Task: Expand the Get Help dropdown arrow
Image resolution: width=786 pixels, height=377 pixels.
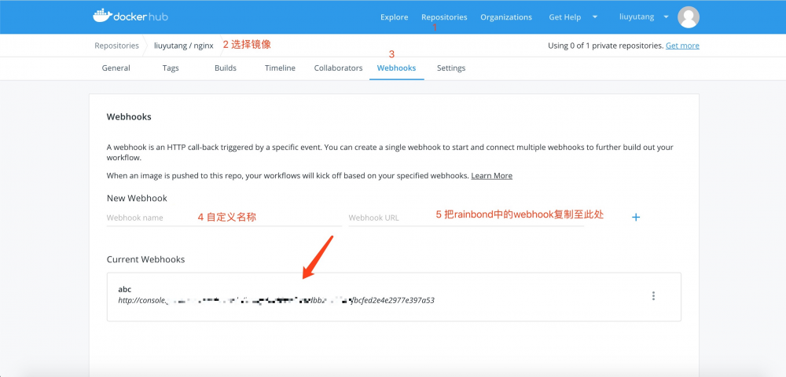Action: [x=595, y=17]
